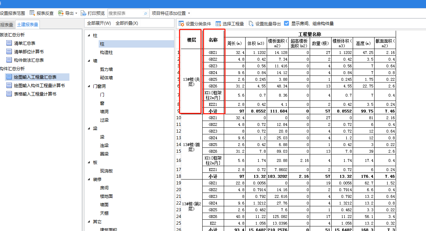This screenshot has height=231, width=426.
Task: Click the 名称 column header
Action: click(213, 40)
